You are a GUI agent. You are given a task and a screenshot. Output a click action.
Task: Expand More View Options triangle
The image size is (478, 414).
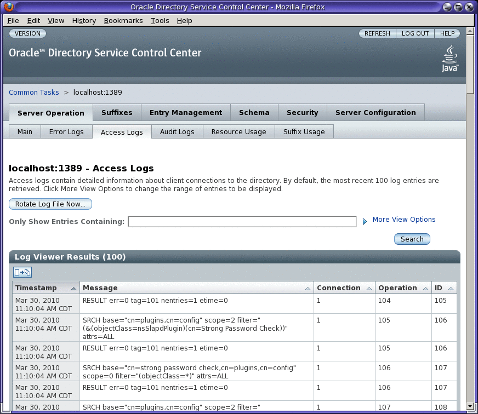(365, 221)
